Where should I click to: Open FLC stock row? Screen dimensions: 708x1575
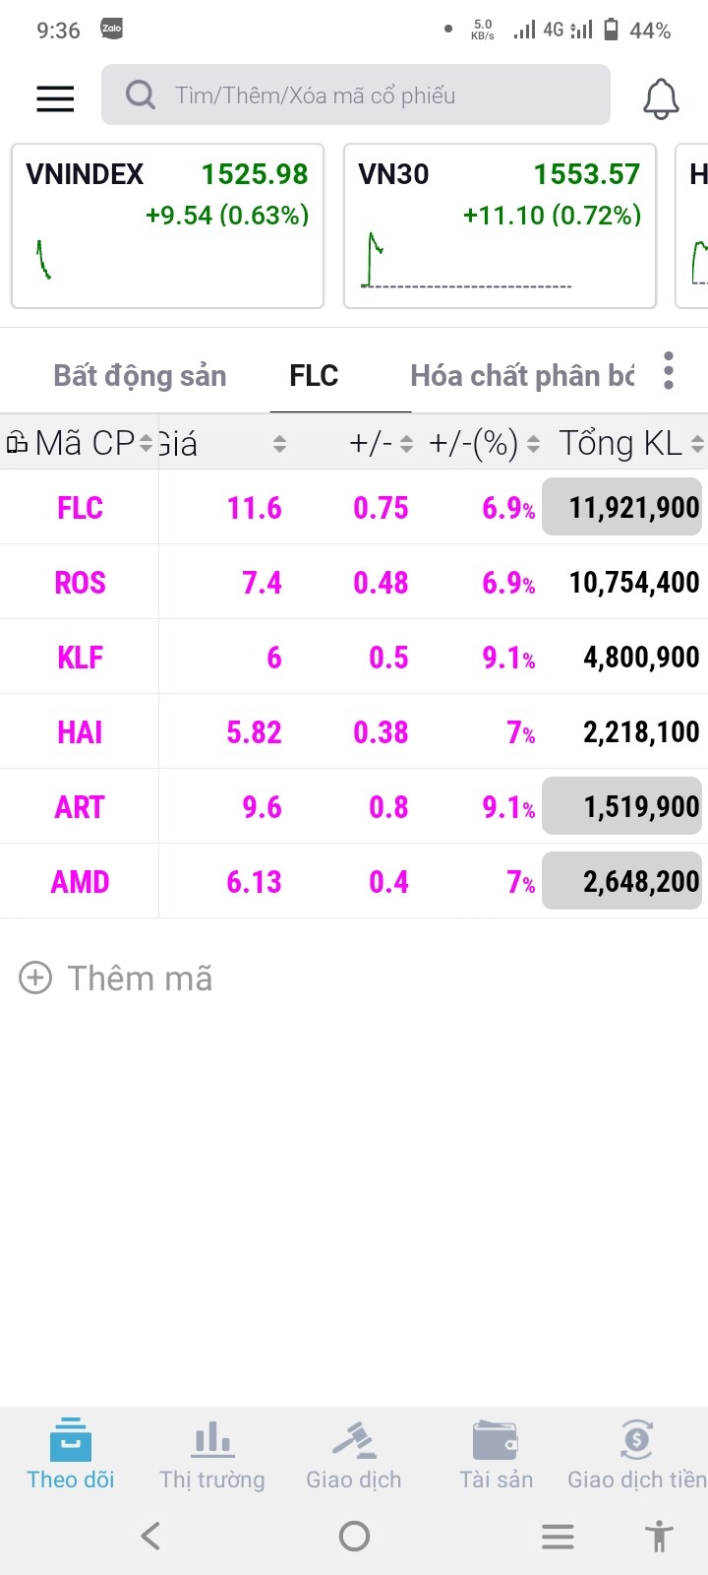tap(81, 508)
